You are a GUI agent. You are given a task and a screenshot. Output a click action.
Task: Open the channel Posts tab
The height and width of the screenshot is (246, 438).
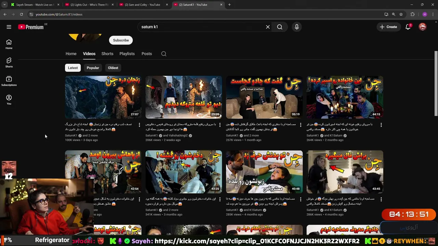click(146, 54)
